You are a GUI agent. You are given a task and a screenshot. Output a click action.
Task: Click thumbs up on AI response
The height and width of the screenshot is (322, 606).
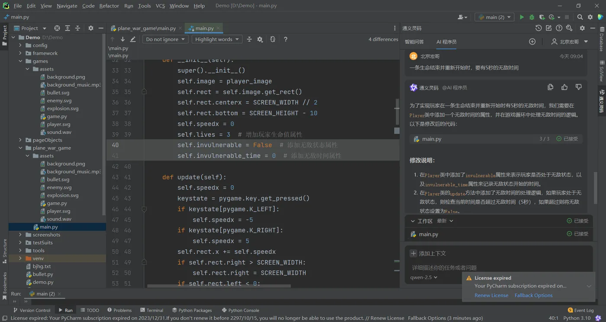tap(564, 87)
